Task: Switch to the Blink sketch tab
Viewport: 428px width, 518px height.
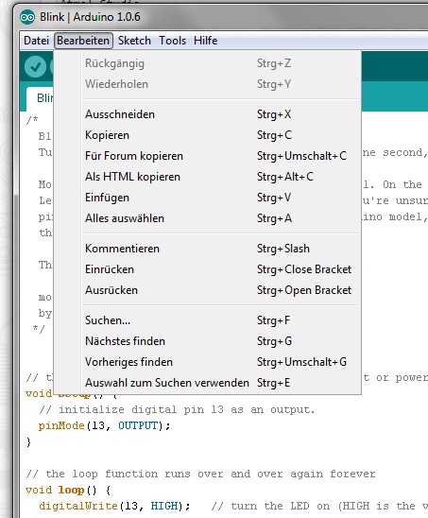Action: coord(40,98)
